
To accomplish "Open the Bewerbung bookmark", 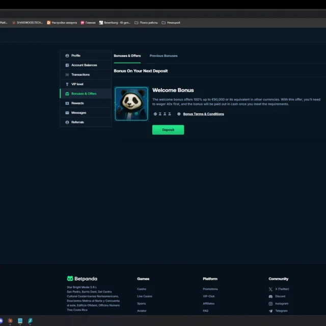I will coord(115,22).
